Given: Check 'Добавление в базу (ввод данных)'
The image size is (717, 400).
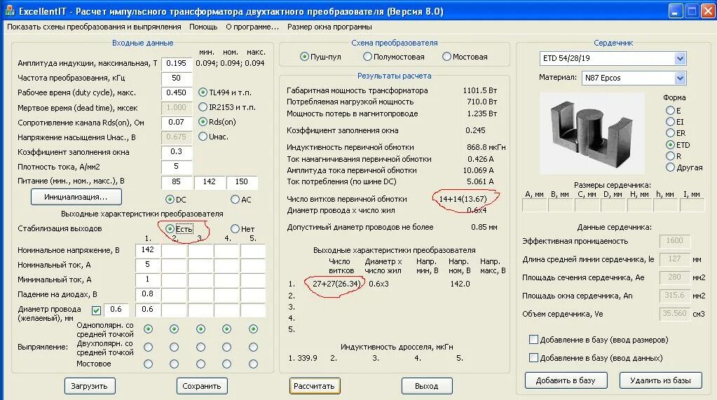Looking at the screenshot, I should coord(533,358).
